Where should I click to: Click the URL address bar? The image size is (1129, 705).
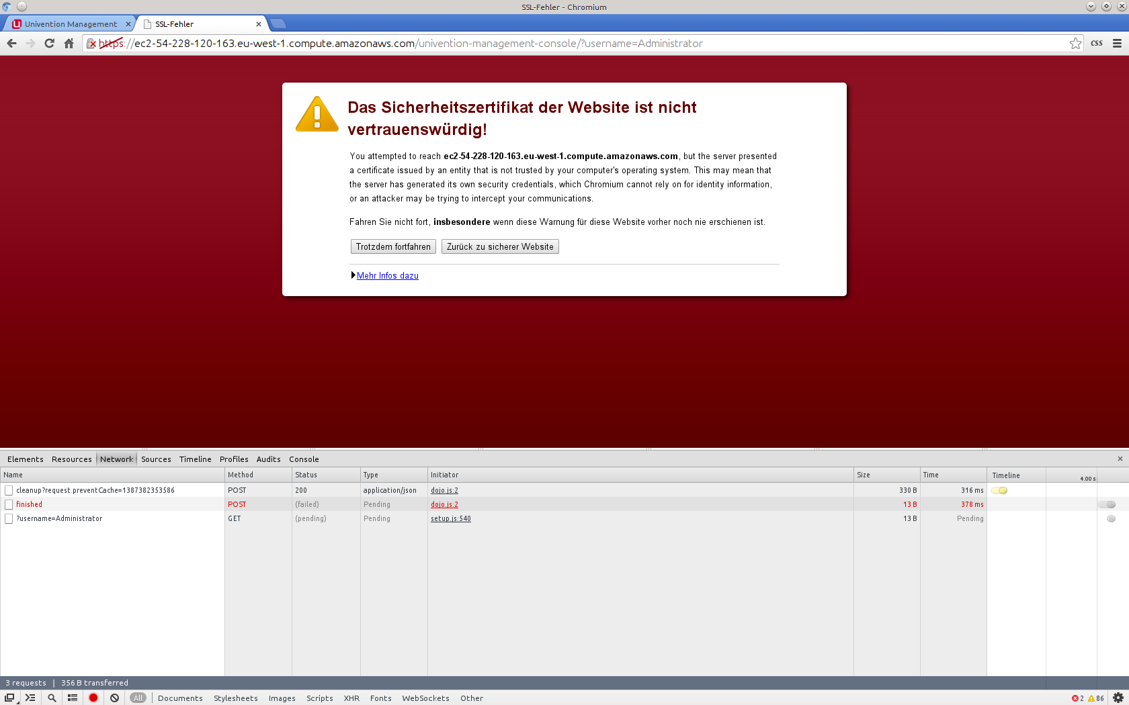click(x=578, y=44)
